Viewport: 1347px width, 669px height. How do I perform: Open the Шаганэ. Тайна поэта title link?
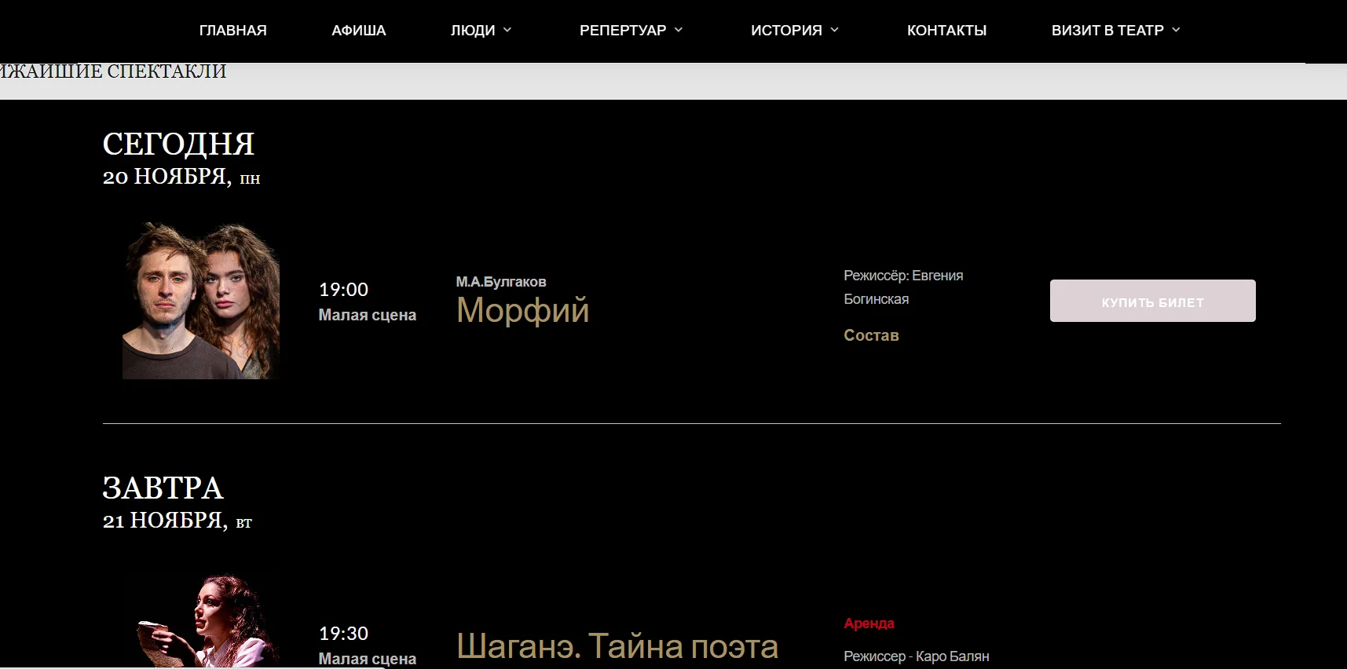pyautogui.click(x=617, y=646)
